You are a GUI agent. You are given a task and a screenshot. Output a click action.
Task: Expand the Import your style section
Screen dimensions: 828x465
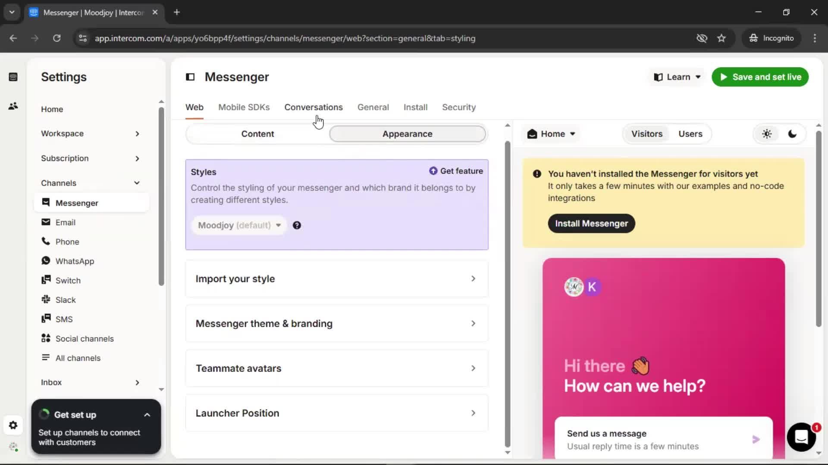337,279
